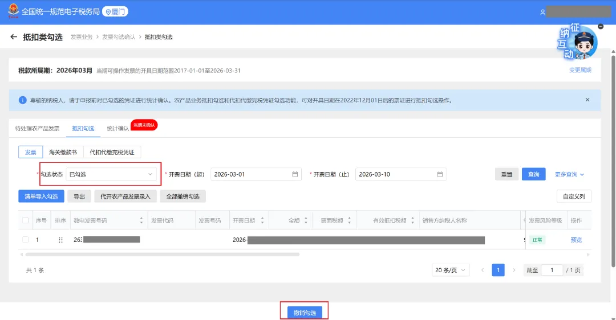Click the 开票日期（起） date field
The width and height of the screenshot is (616, 320).
[256, 174]
